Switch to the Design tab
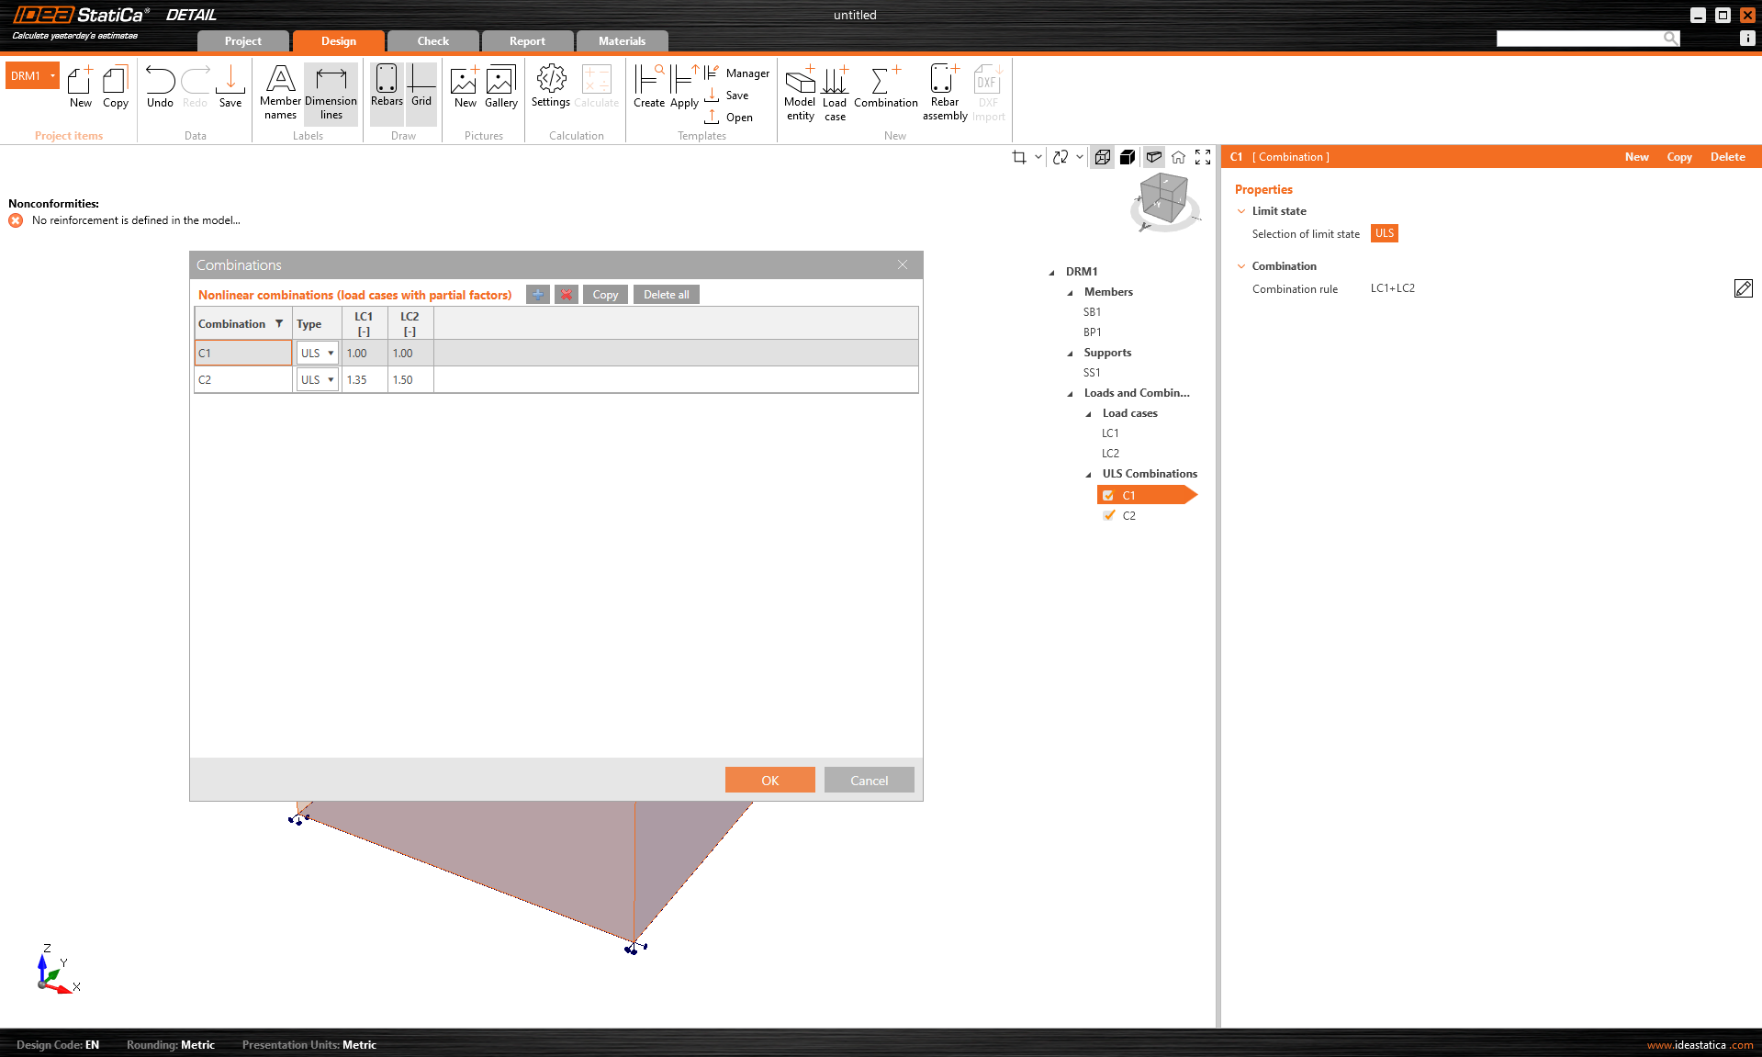Viewport: 1762px width, 1057px height. pos(339,41)
